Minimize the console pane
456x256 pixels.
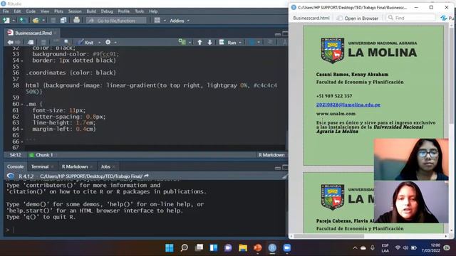pos(278,168)
